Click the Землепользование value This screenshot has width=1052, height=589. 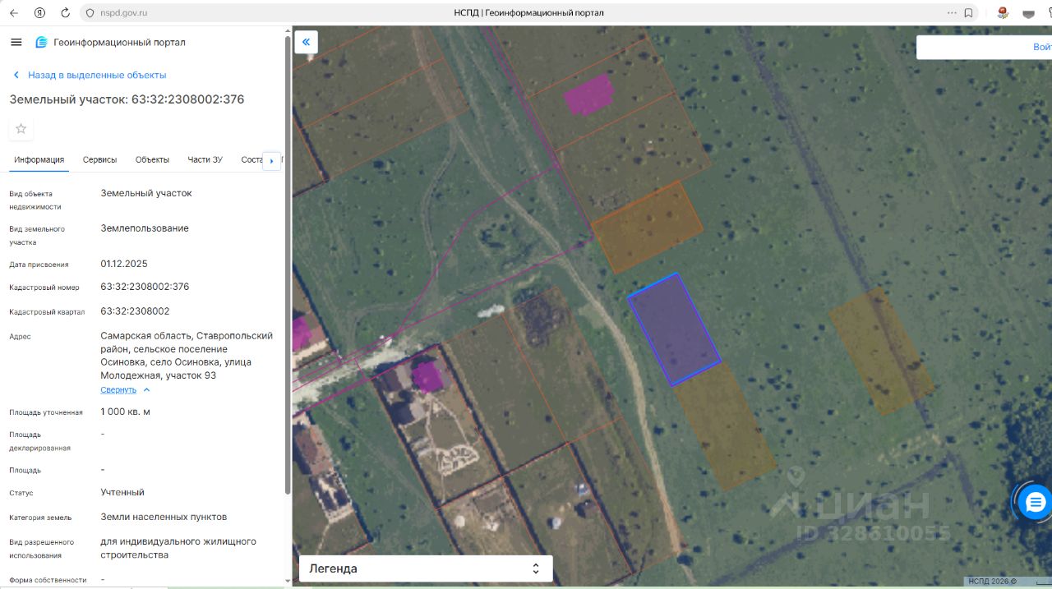click(x=145, y=228)
